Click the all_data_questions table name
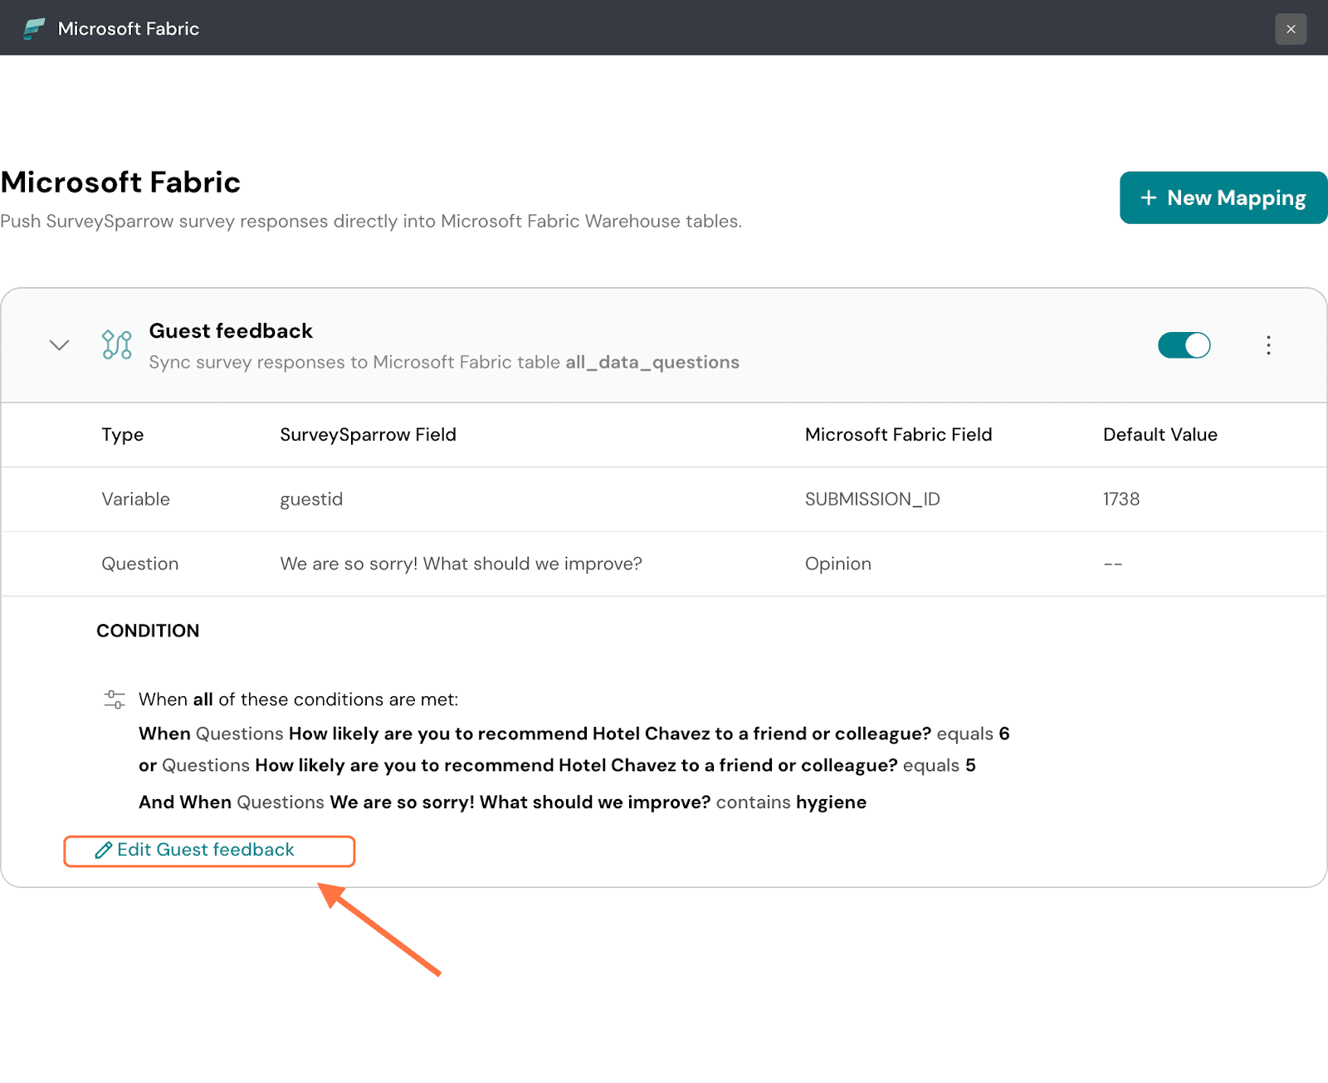Screen dimensions: 1328x1083 pos(652,363)
